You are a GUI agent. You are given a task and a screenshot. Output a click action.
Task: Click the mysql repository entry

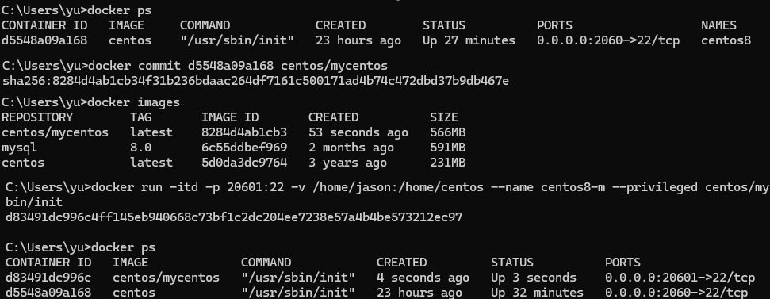pos(20,148)
